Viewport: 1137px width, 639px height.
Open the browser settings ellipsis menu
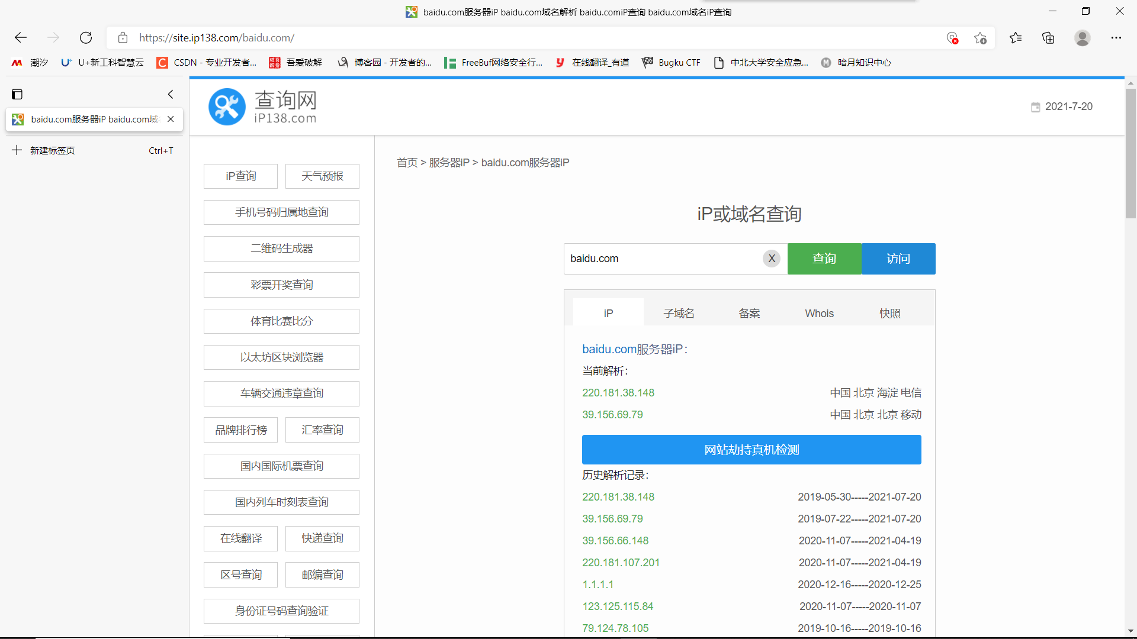pos(1116,38)
